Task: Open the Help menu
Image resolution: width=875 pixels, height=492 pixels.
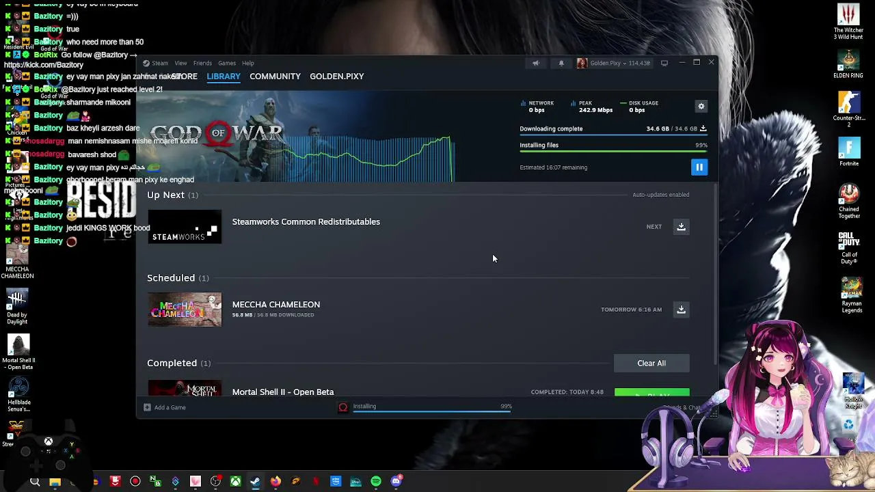Action: 248,63
